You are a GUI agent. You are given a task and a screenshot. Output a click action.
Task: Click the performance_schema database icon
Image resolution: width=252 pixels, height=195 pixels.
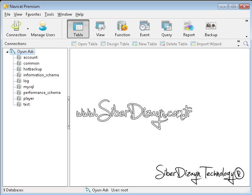[x=19, y=93]
